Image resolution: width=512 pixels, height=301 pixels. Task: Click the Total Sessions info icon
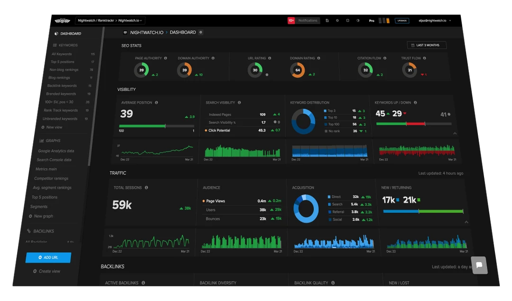point(146,188)
